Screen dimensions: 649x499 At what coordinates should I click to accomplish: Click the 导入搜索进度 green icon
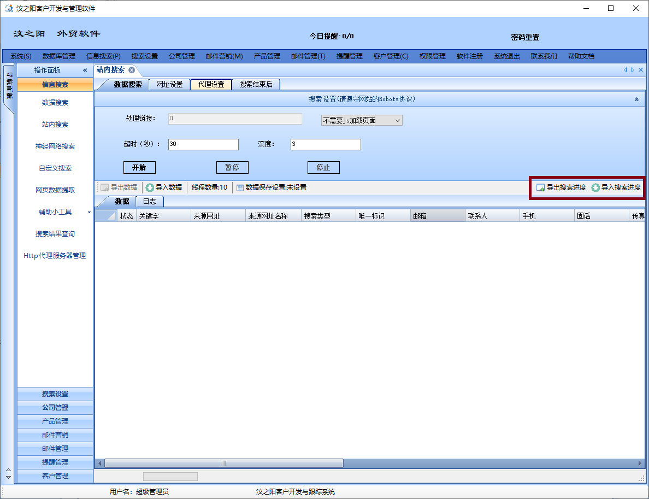[595, 187]
